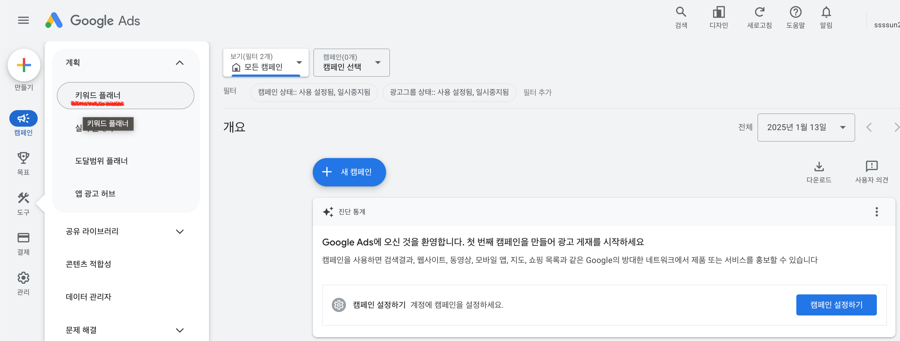
Task: Expand the 문제 해결 section
Action: pos(180,330)
